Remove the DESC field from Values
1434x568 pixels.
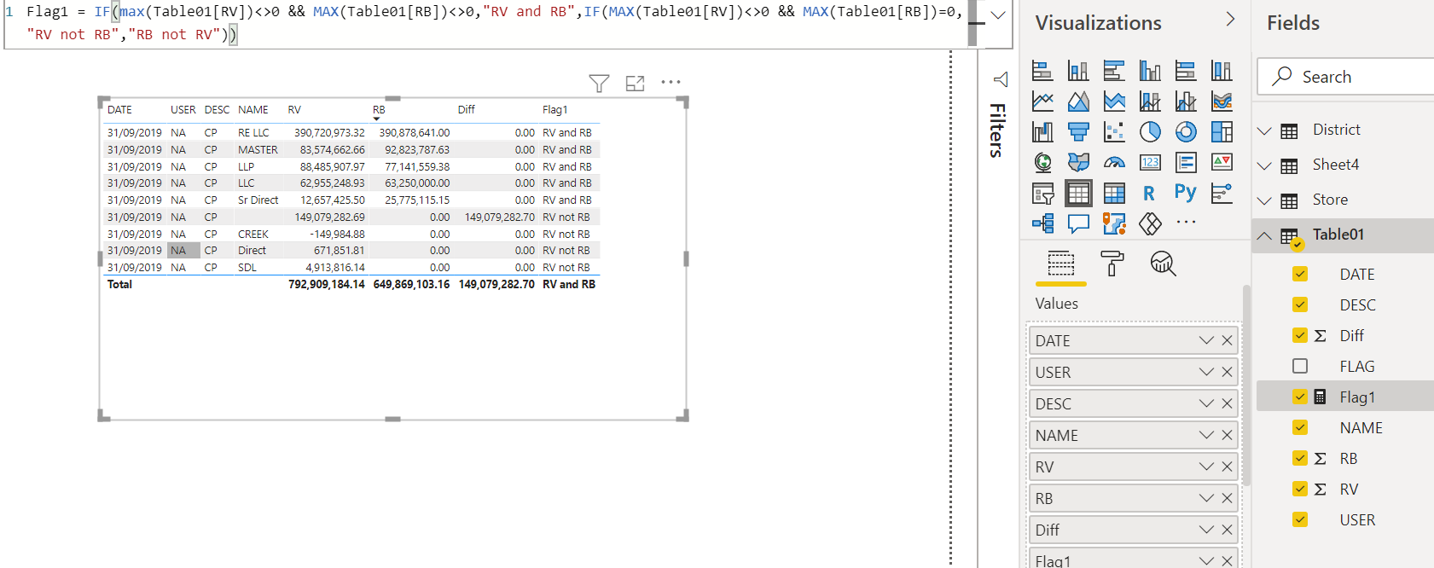(1227, 403)
